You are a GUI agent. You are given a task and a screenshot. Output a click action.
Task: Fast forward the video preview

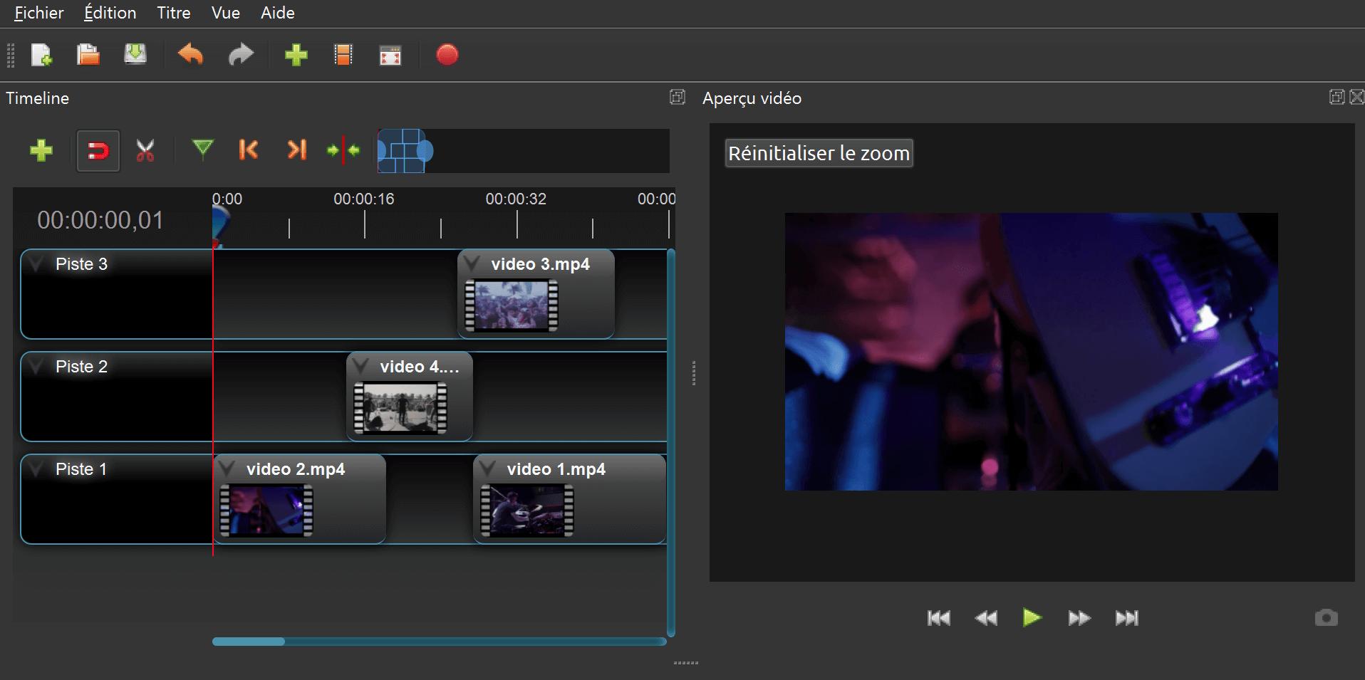coord(1079,618)
